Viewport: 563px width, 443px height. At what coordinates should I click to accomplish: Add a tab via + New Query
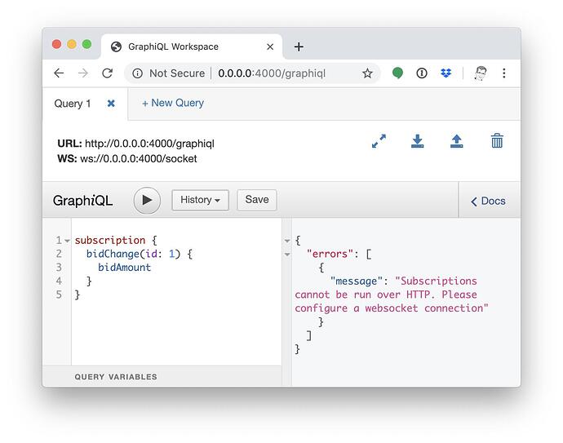pyautogui.click(x=173, y=103)
